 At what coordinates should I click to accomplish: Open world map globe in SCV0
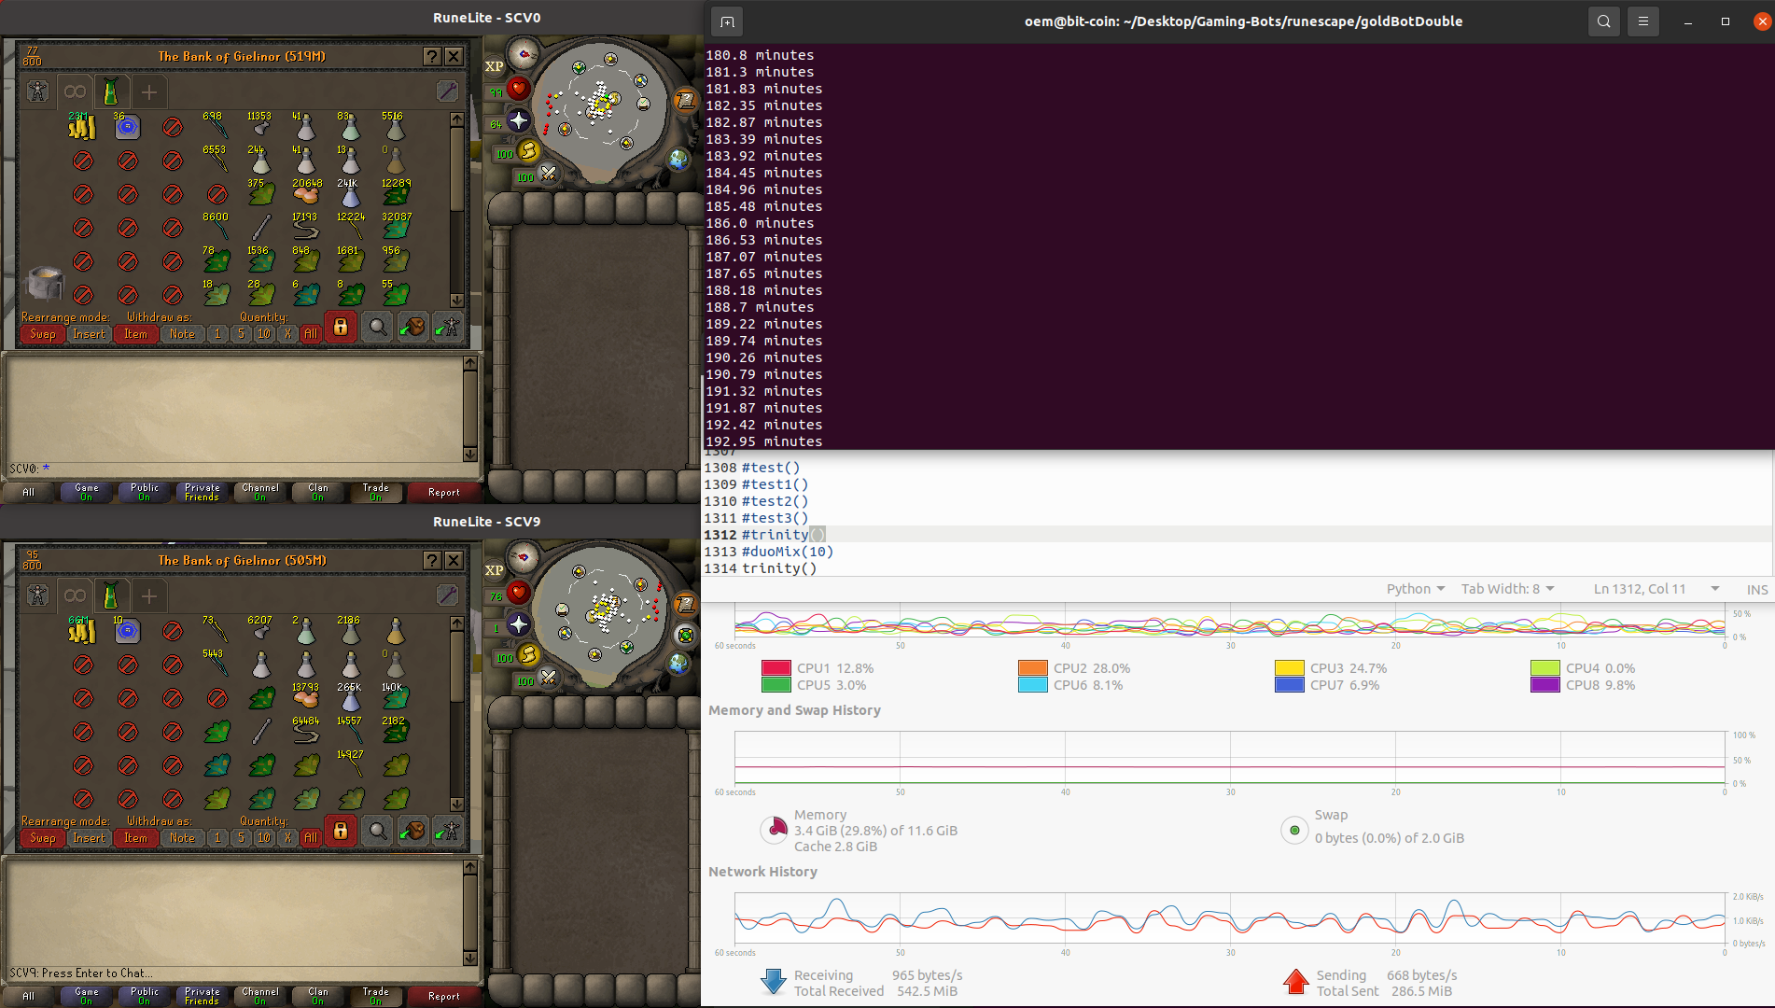pyautogui.click(x=678, y=159)
